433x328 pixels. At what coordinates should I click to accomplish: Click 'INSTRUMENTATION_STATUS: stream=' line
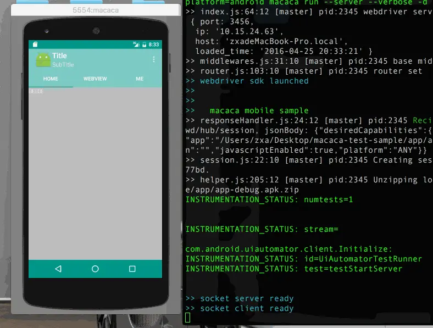(262, 229)
